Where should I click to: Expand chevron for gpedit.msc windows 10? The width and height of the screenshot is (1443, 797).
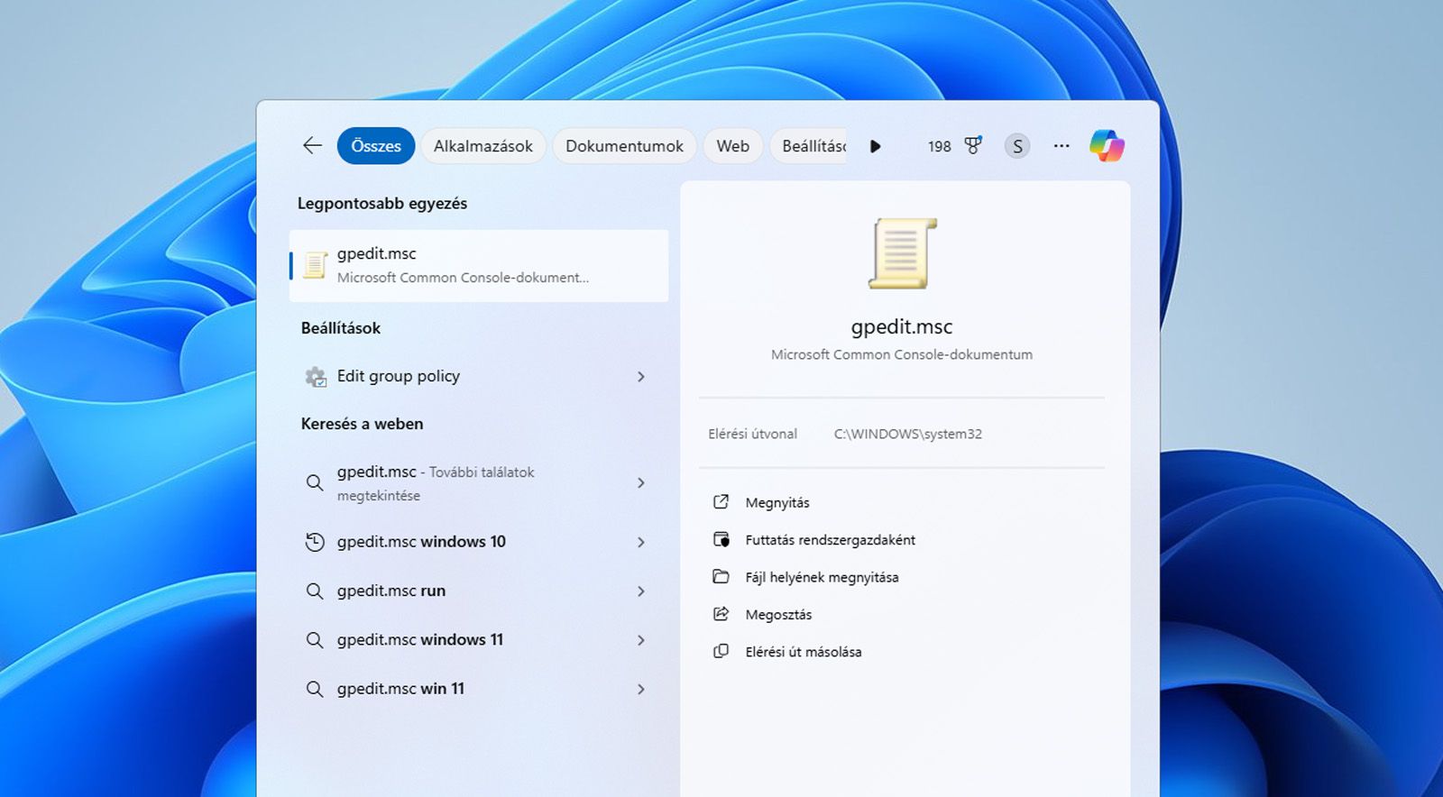coord(641,542)
